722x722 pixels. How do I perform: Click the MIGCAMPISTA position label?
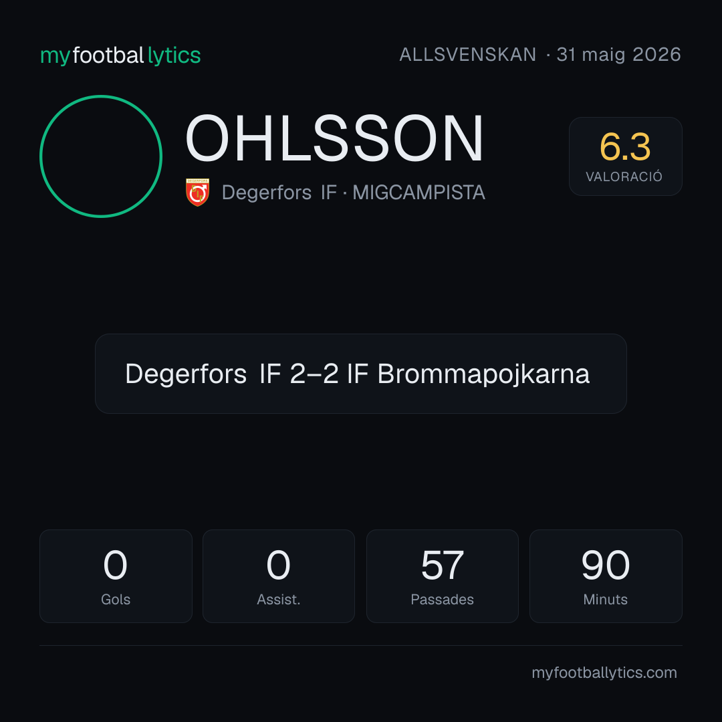(x=418, y=193)
